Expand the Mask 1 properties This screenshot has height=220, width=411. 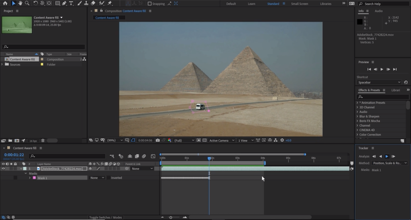click(30, 178)
